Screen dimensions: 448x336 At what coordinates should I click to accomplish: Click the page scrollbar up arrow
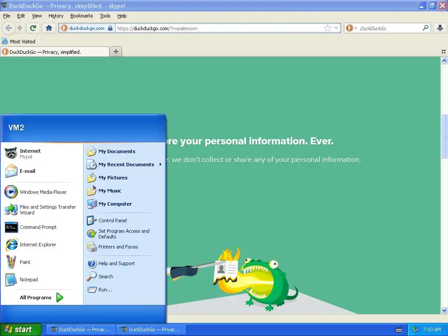444,60
